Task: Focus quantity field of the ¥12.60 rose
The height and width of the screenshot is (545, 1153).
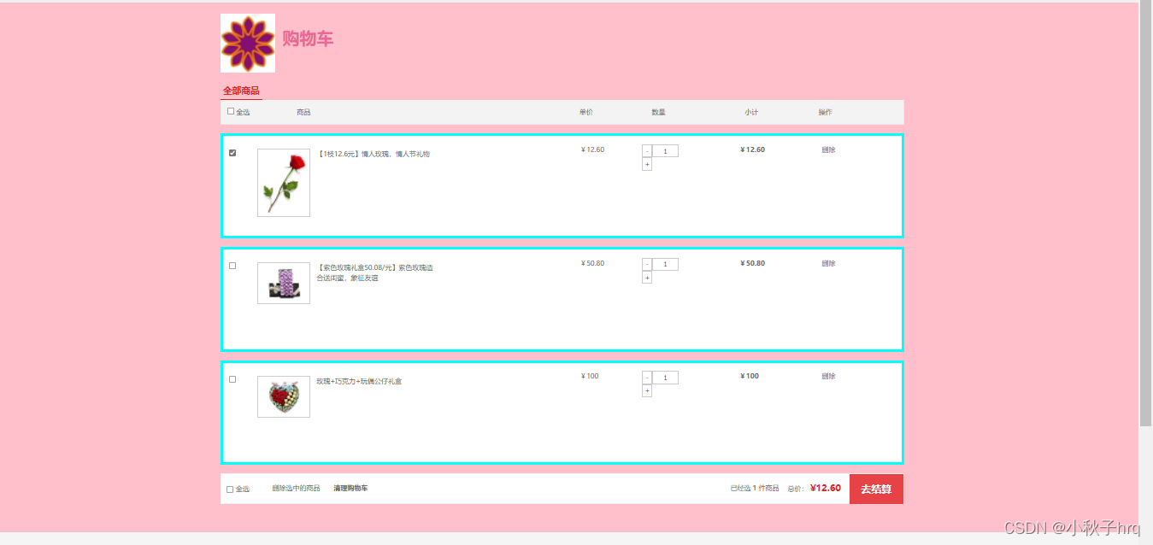Action: (x=665, y=151)
